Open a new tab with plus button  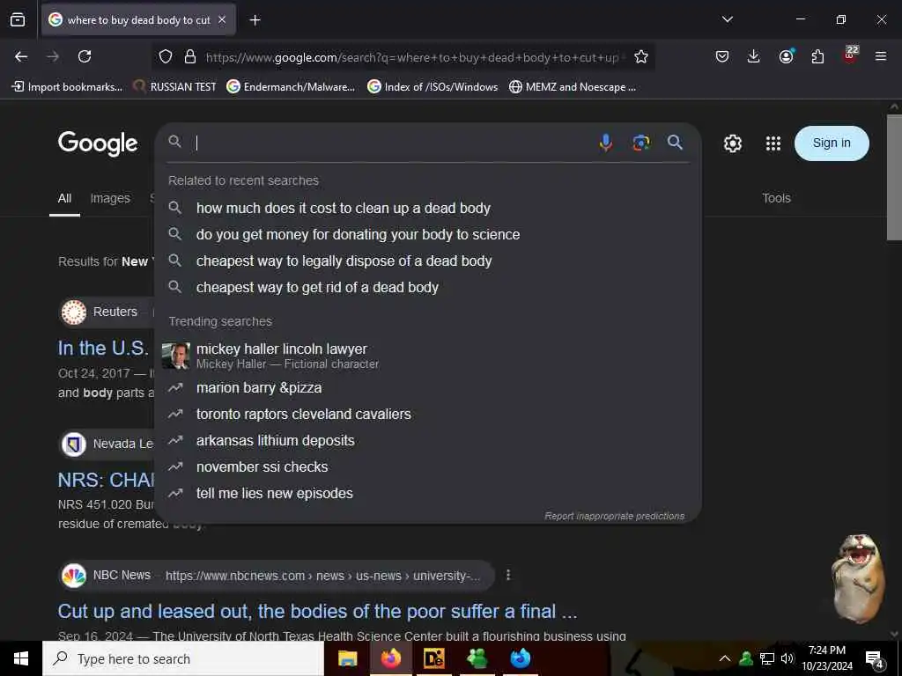pos(255,20)
